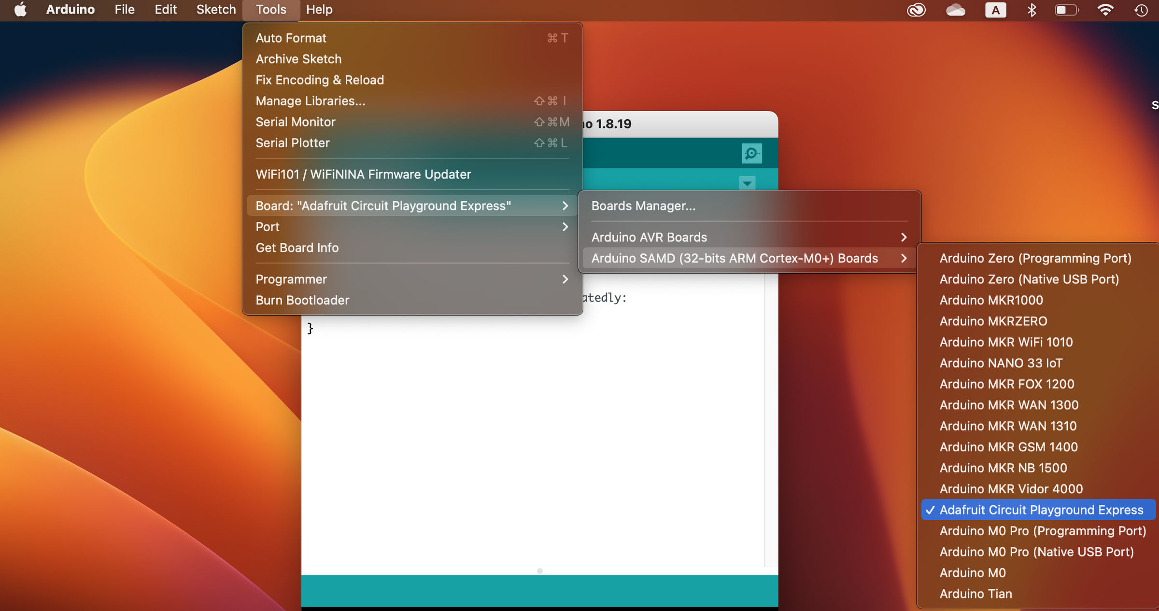This screenshot has width=1159, height=611.
Task: Click the Wi-Fi status icon
Action: click(x=1105, y=10)
